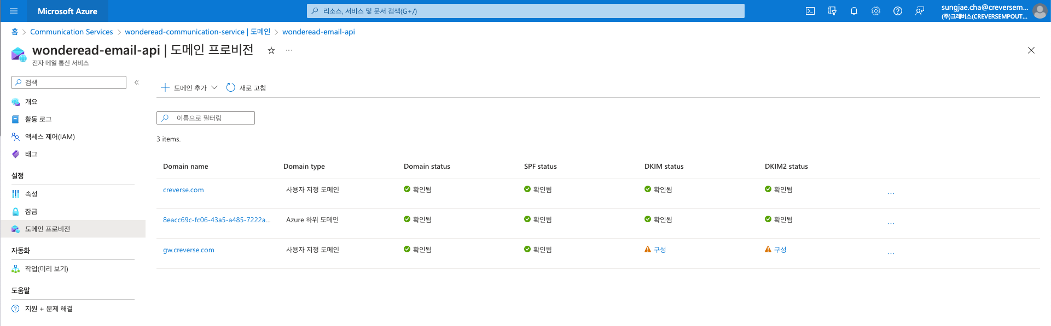Viewport: 1051px width, 326px height.
Task: Close the domain provisioning blade
Action: pos(1031,50)
